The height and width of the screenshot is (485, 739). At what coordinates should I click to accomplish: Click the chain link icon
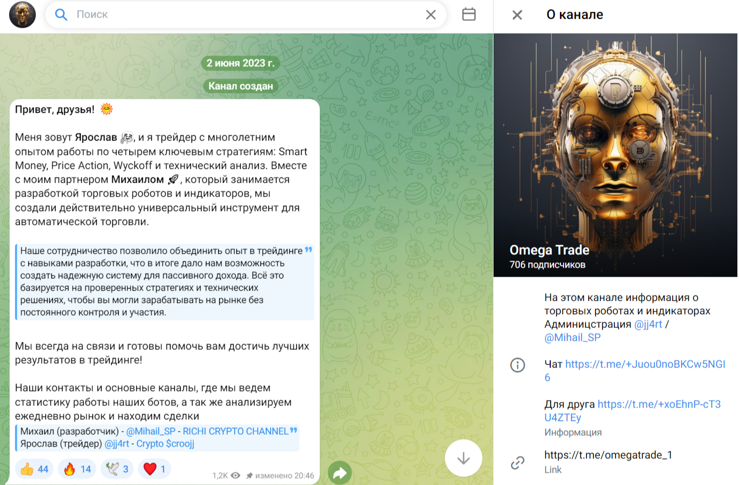[518, 463]
